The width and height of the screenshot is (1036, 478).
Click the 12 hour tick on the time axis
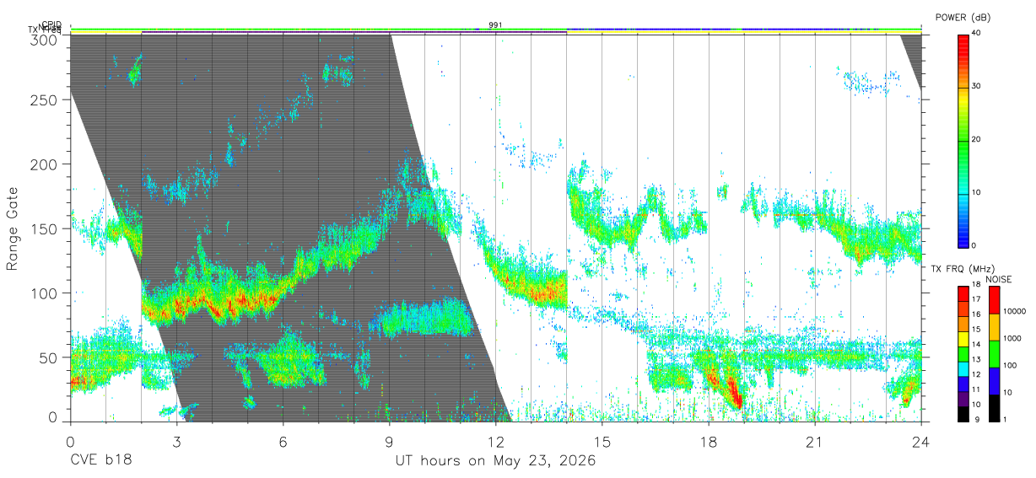pyautogui.click(x=495, y=442)
